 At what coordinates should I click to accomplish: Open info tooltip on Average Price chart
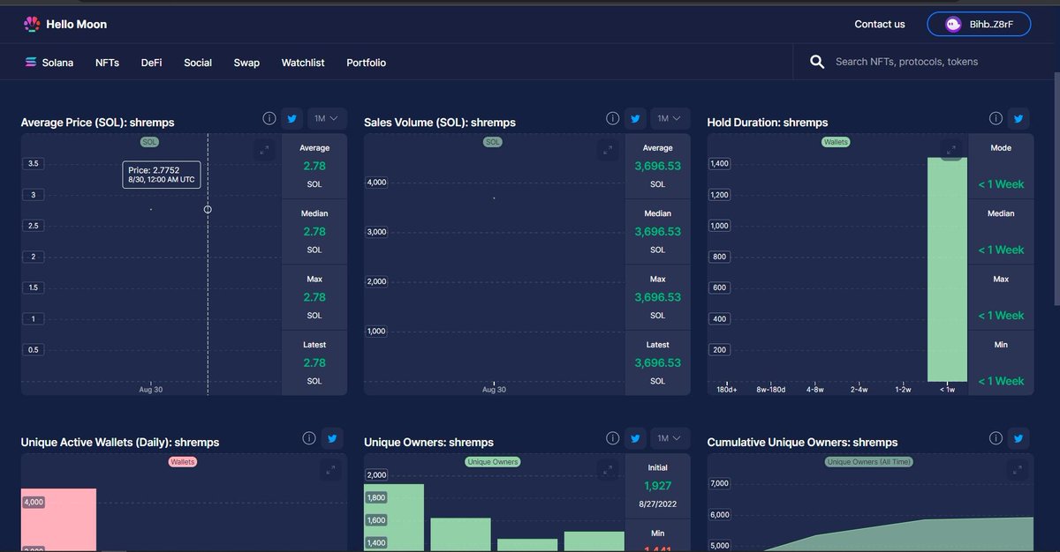pos(269,117)
